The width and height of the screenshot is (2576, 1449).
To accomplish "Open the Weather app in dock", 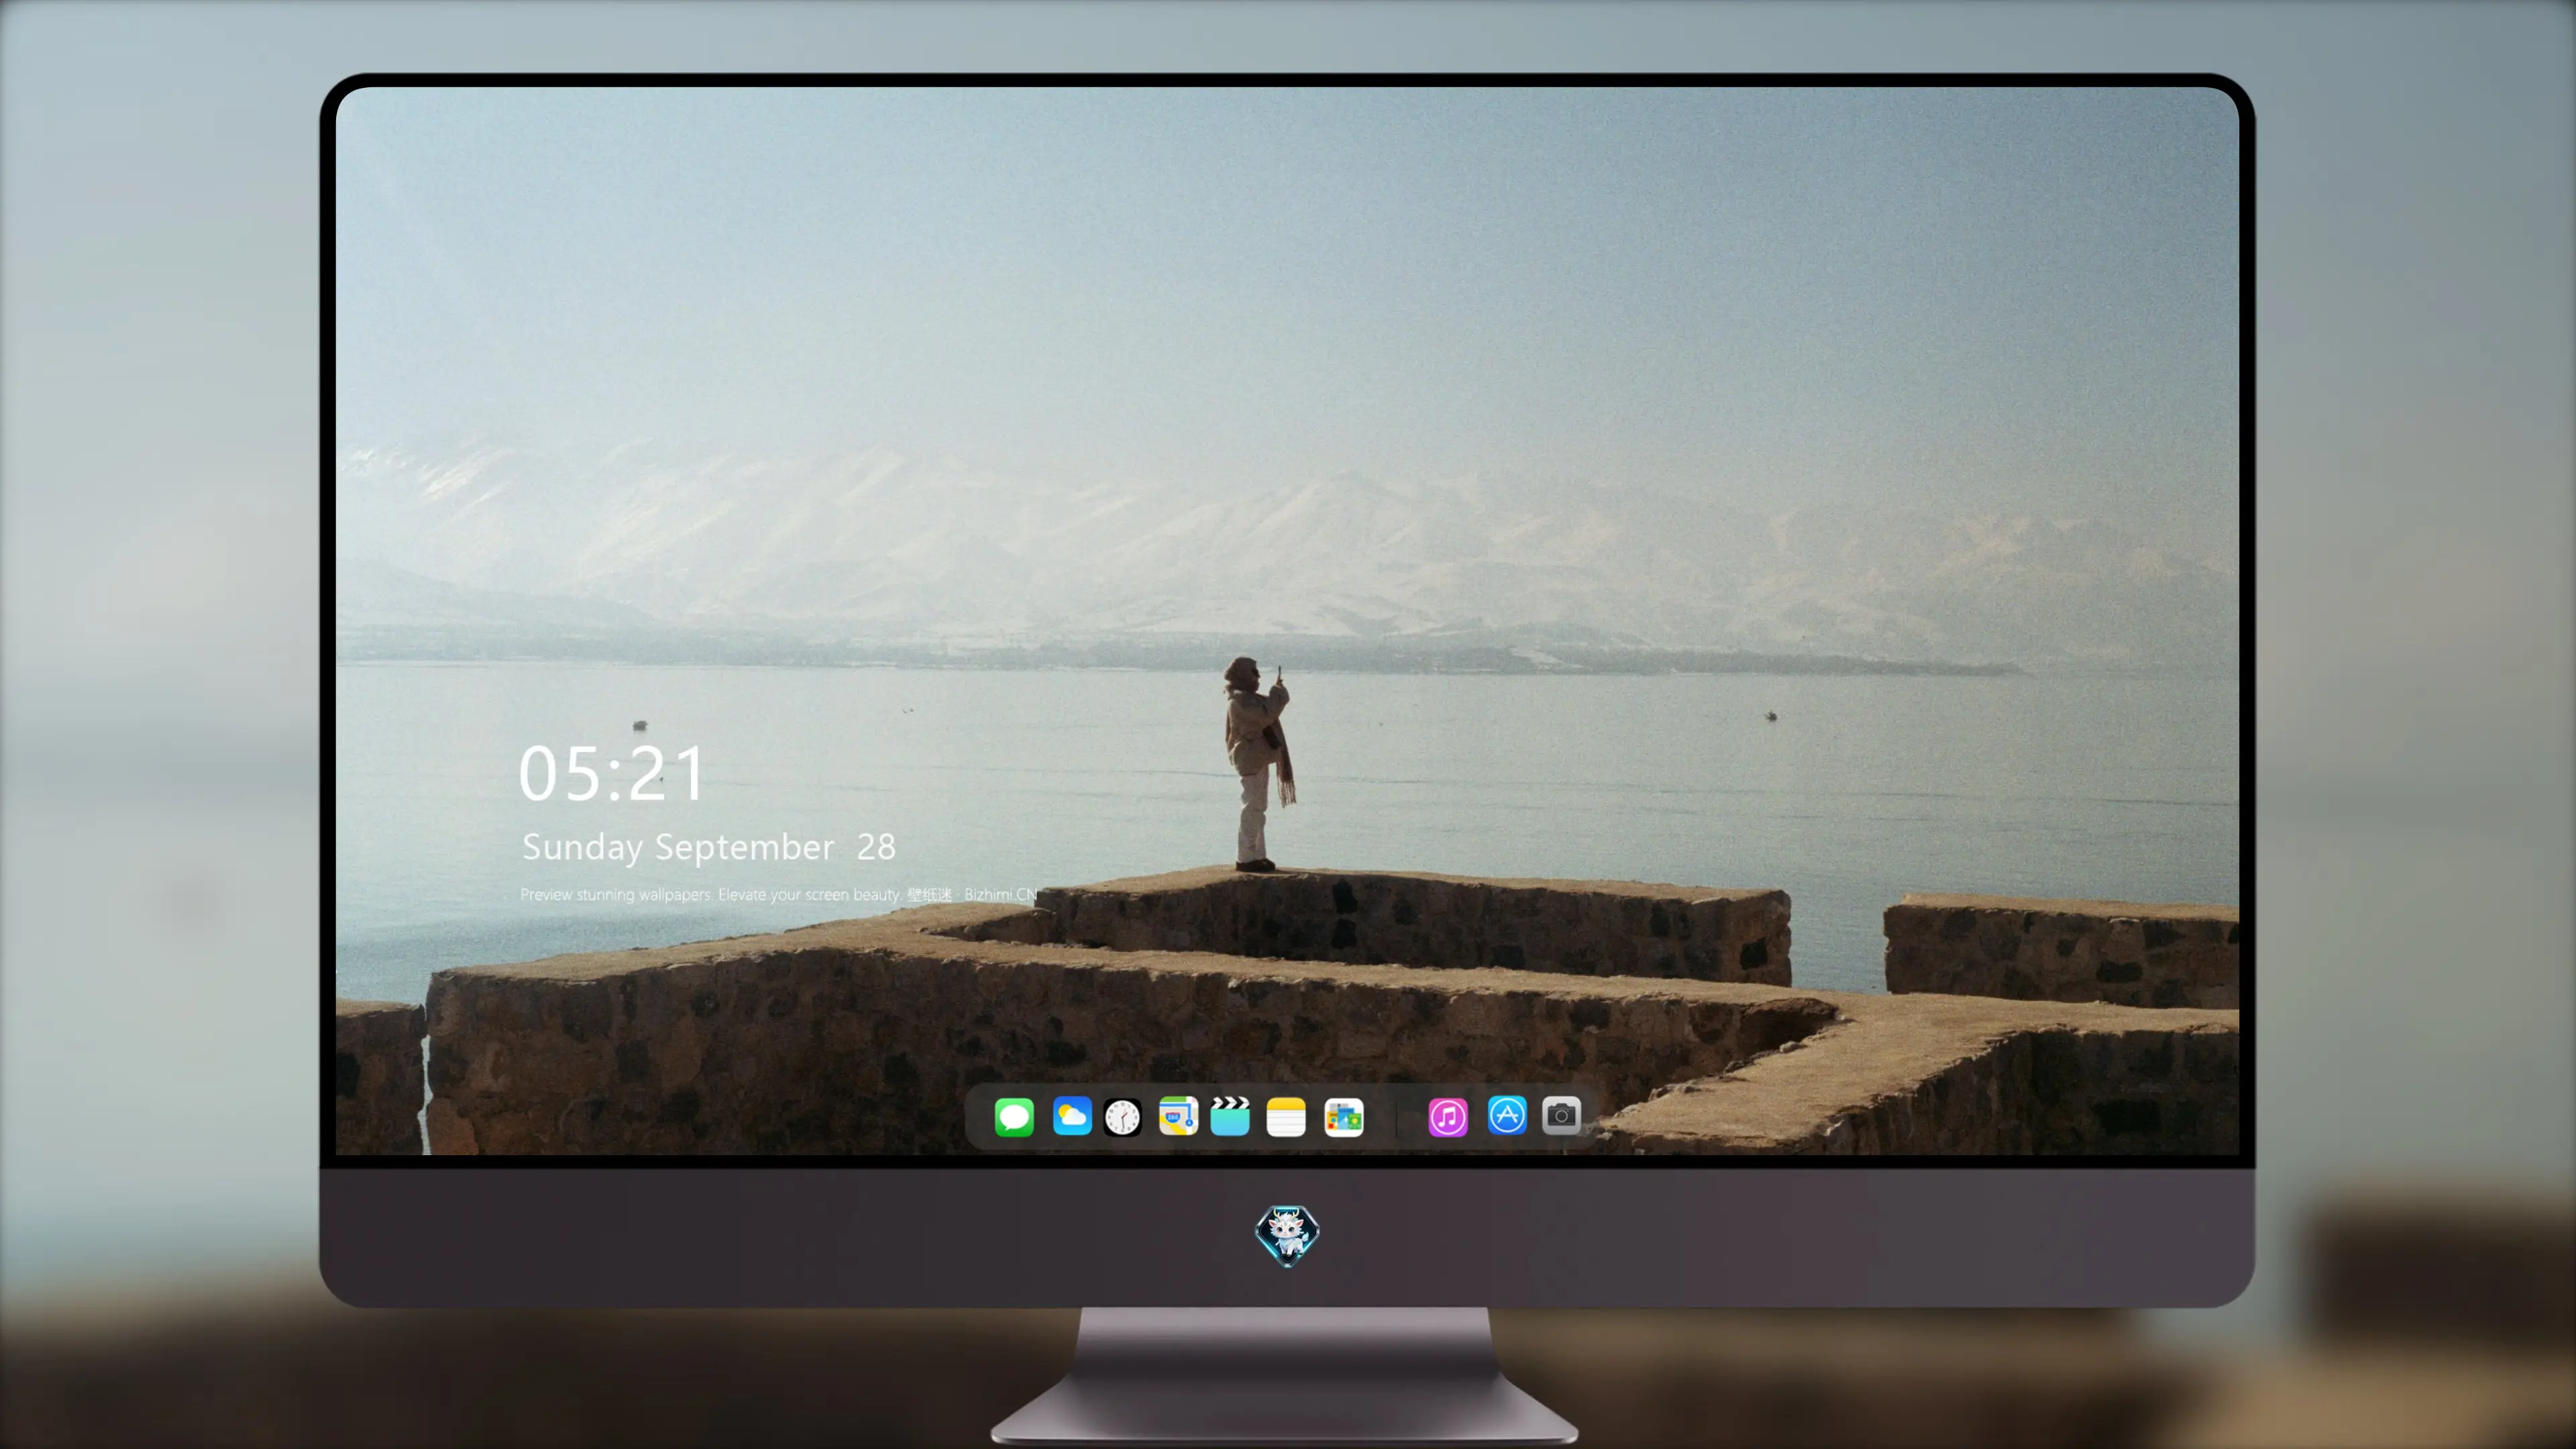I will 1071,1116.
